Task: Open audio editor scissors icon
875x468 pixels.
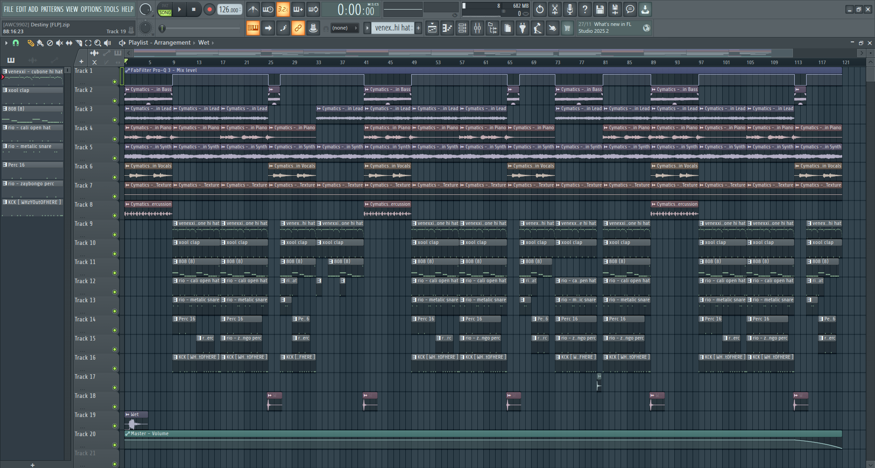Action: tap(555, 9)
